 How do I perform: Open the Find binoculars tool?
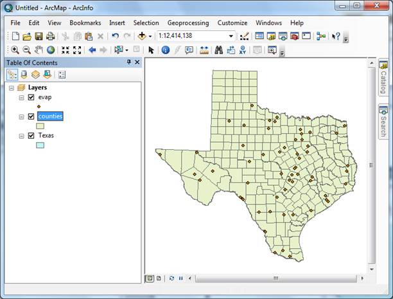pyautogui.click(x=218, y=50)
